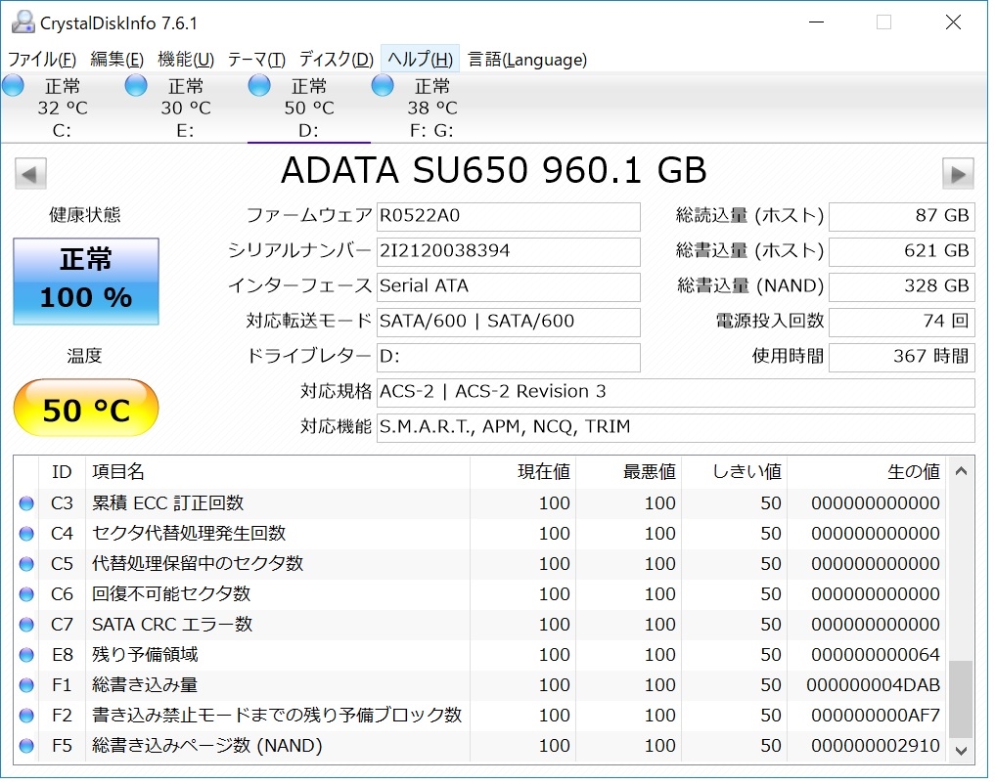Expand the 言語(Language) menu

click(527, 60)
